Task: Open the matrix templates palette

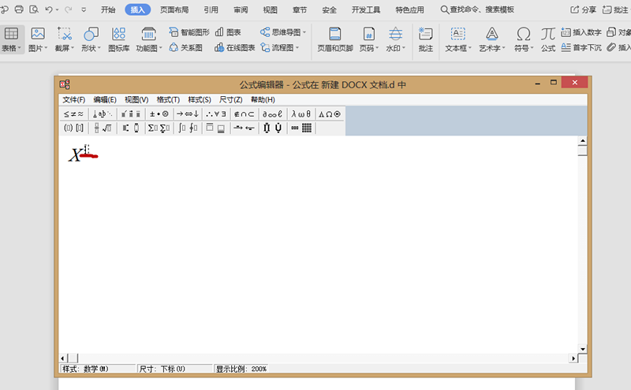Action: [301, 128]
